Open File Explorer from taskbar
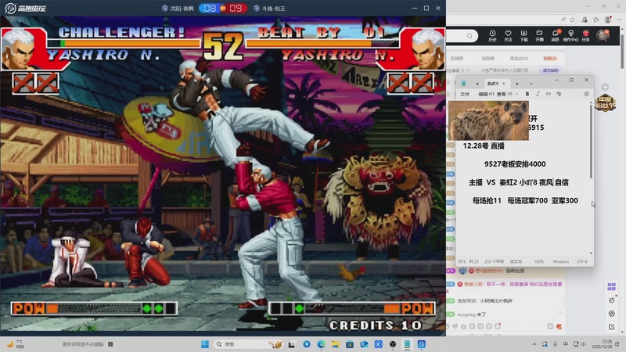 click(x=336, y=344)
